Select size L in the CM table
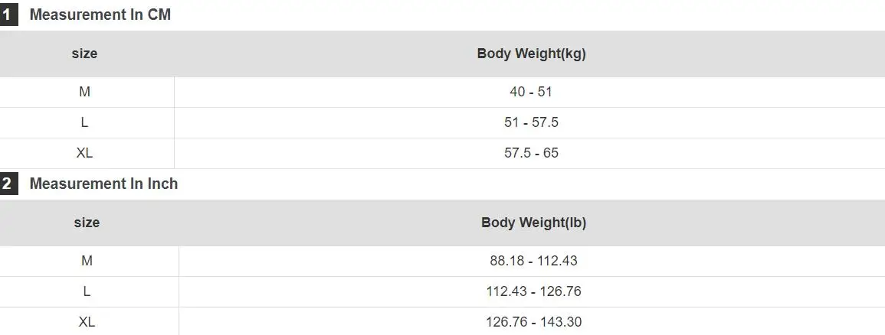The image size is (885, 335). (x=84, y=122)
